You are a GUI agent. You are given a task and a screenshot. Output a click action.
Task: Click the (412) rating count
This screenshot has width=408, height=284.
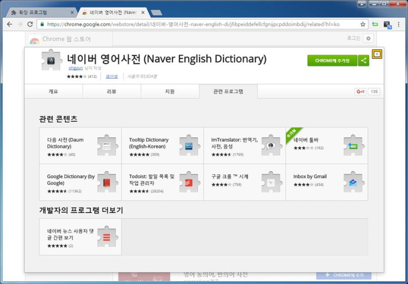click(92, 76)
